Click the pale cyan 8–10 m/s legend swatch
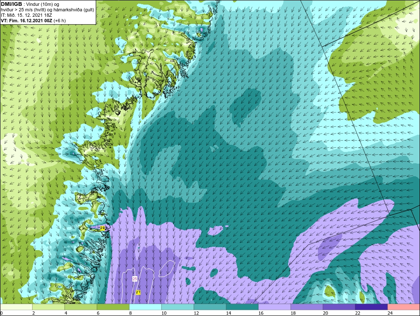This screenshot has width=420, height=316. click(145, 307)
